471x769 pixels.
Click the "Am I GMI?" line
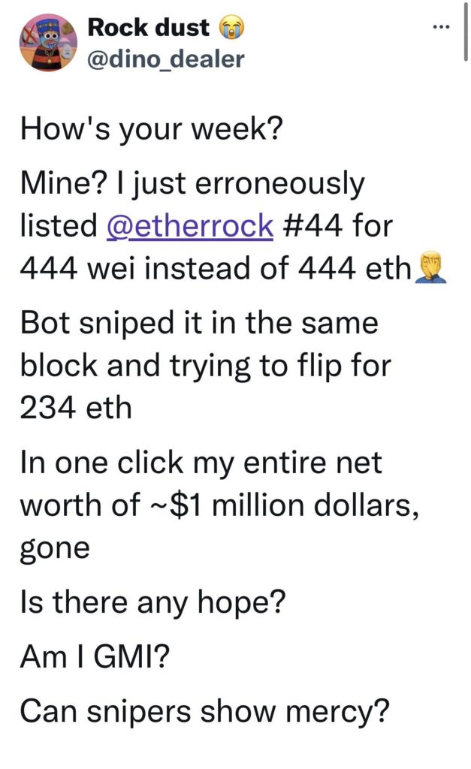(95, 656)
